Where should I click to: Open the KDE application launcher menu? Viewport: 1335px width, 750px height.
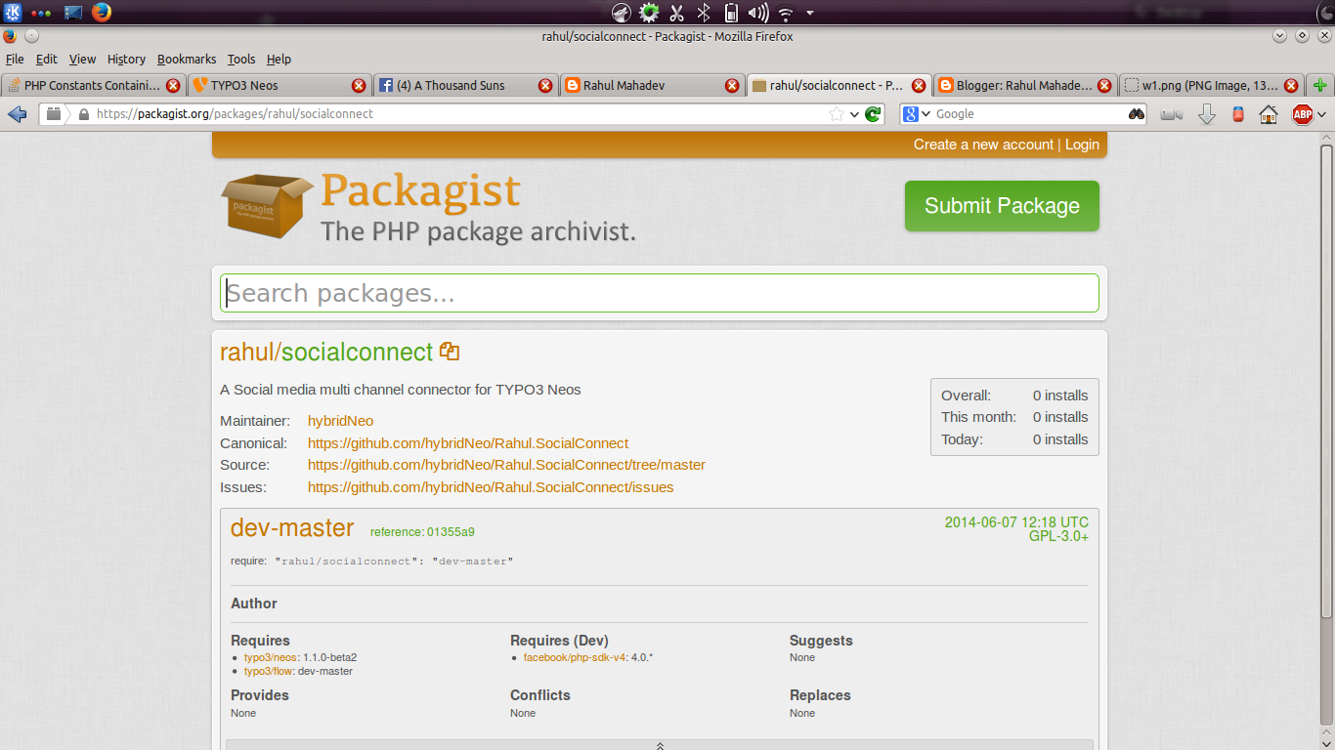click(x=12, y=13)
